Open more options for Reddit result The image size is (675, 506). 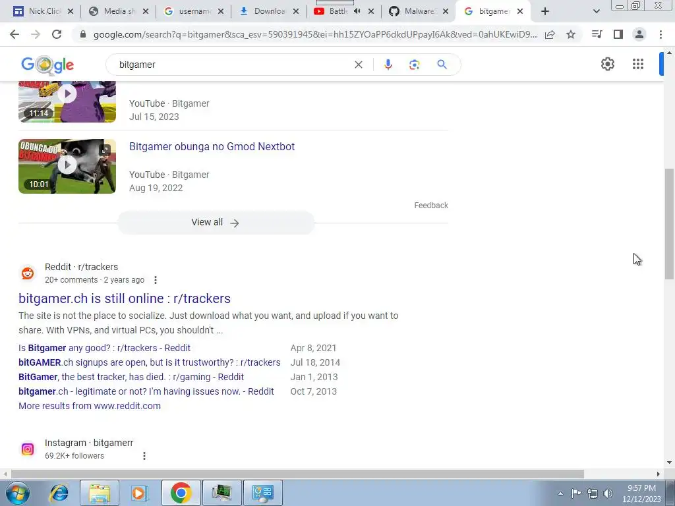point(156,280)
